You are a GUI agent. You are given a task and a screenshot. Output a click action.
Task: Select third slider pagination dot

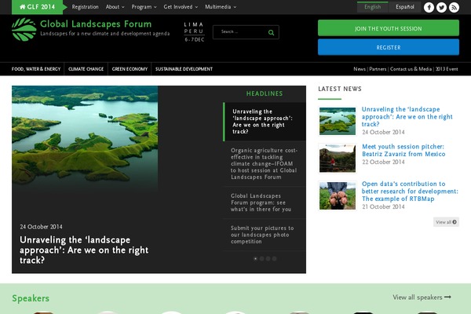tap(268, 259)
